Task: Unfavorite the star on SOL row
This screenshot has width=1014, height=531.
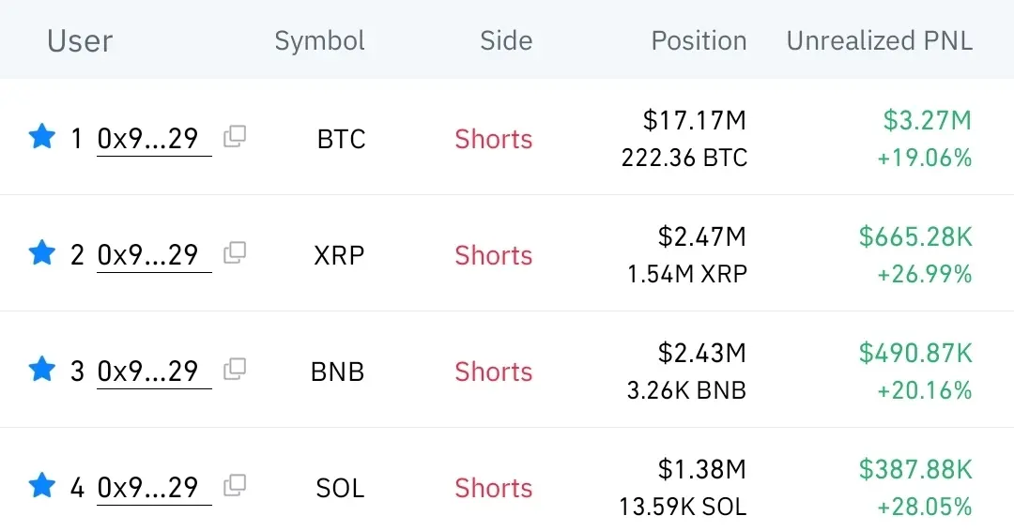Action: point(42,486)
